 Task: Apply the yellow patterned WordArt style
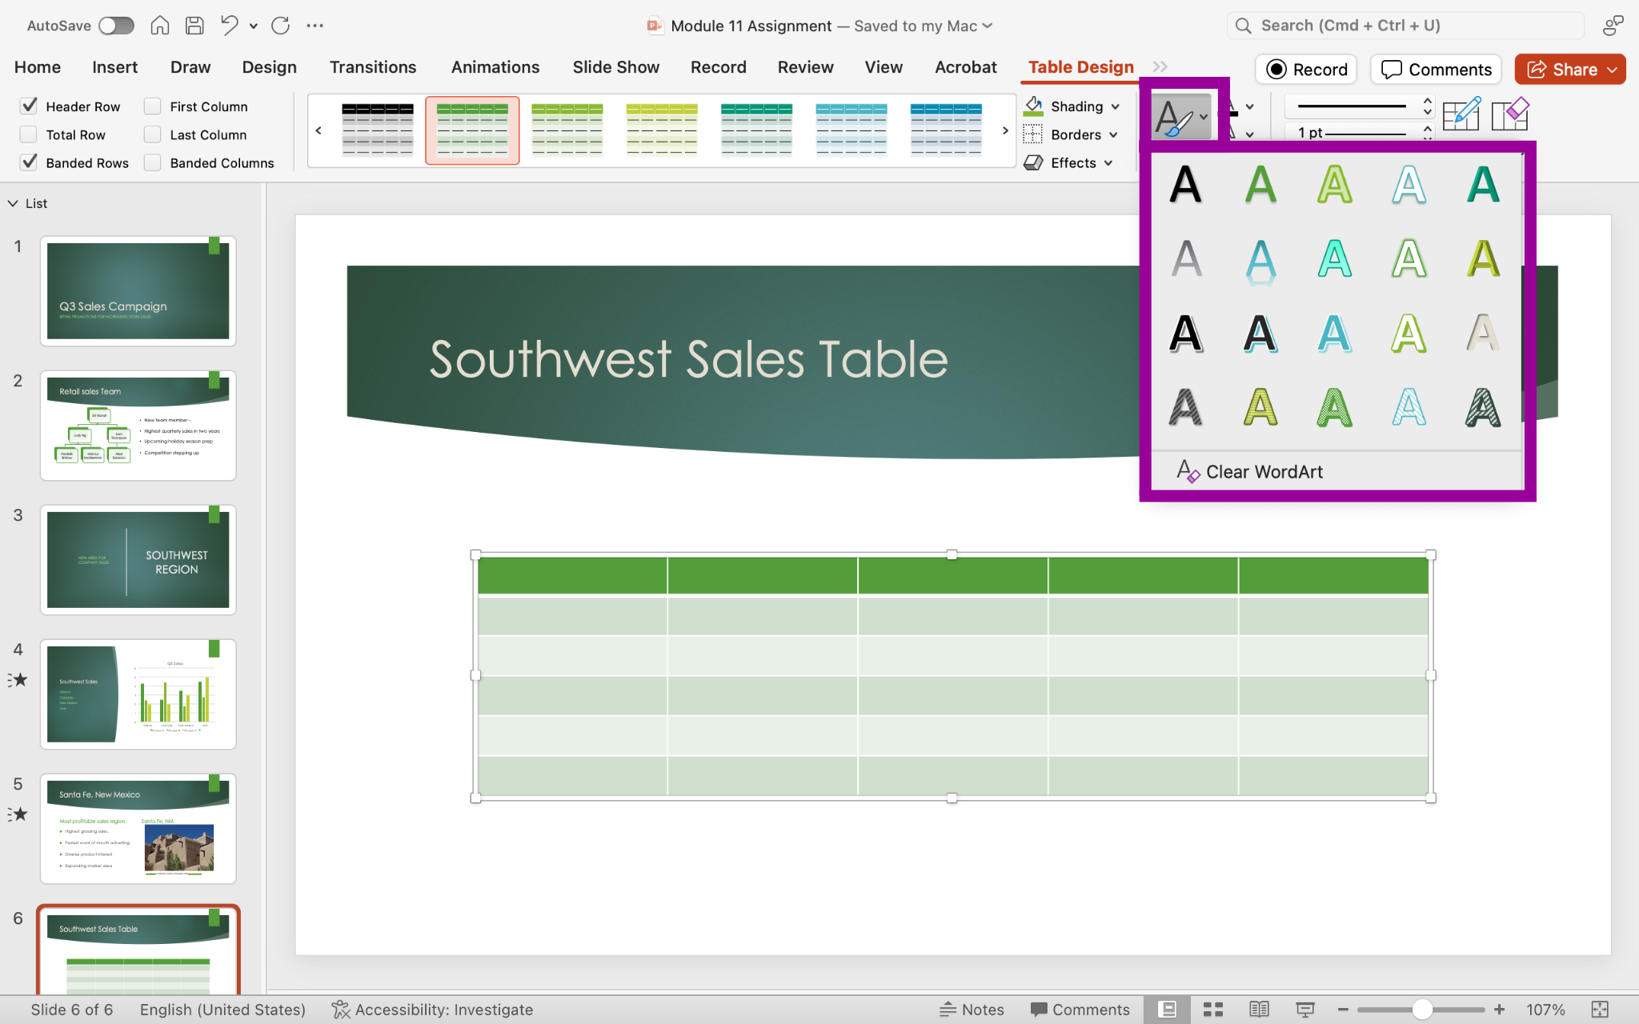click(x=1260, y=408)
